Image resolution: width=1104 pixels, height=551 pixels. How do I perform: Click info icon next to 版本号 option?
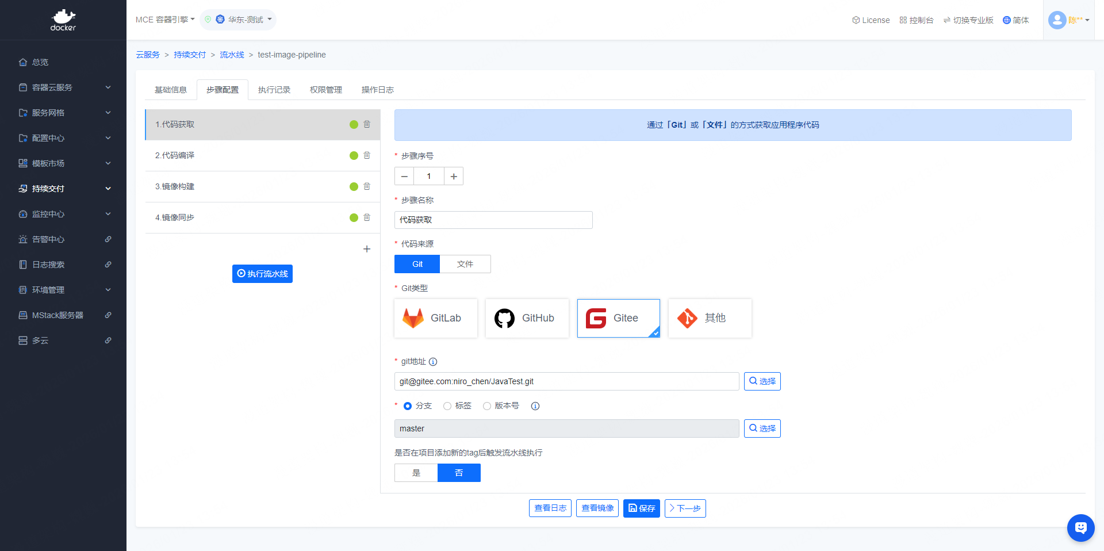[535, 406]
